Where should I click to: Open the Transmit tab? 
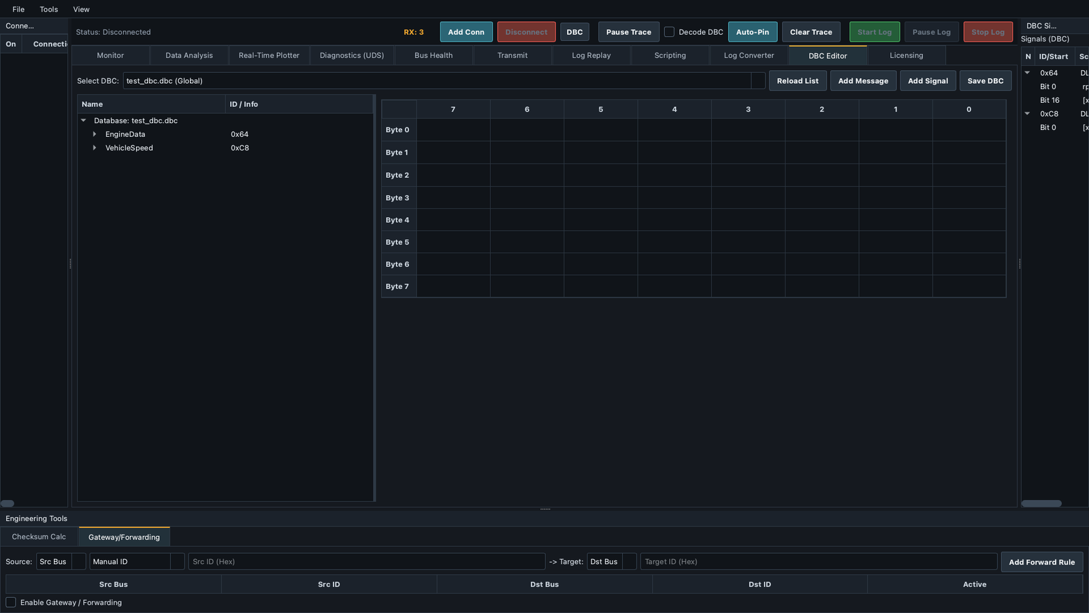(x=513, y=55)
